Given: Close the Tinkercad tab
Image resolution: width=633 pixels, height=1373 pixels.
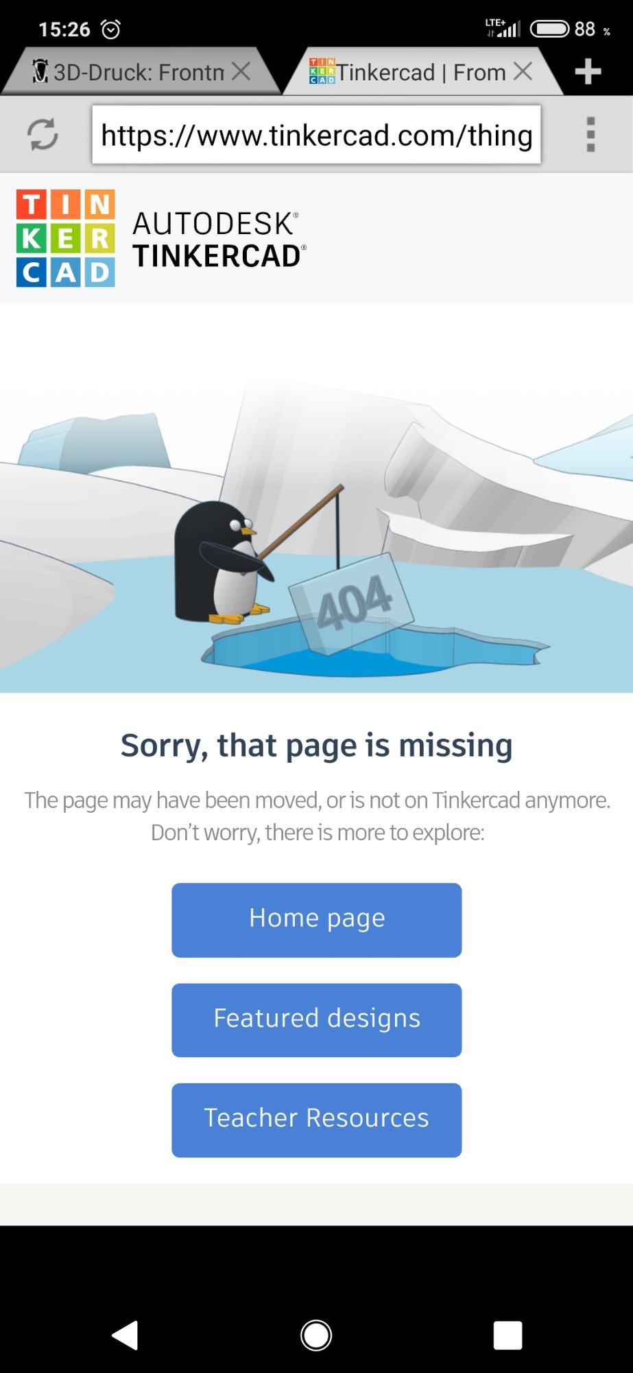Looking at the screenshot, I should click(523, 71).
